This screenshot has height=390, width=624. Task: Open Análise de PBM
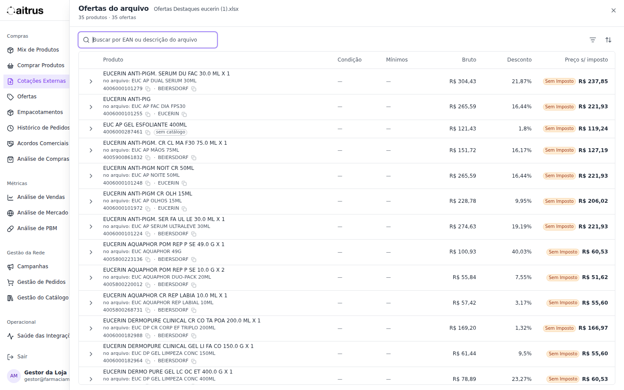tap(36, 228)
